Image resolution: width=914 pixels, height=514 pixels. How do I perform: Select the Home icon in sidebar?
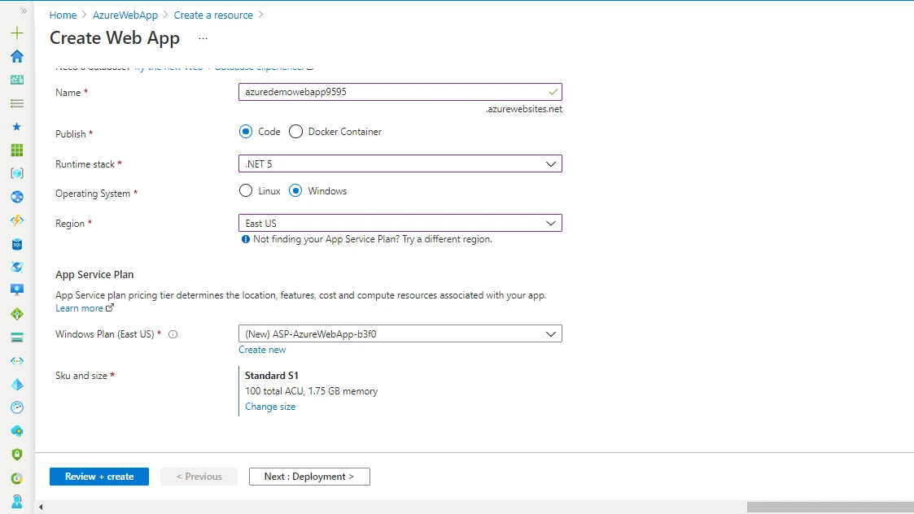click(x=16, y=56)
